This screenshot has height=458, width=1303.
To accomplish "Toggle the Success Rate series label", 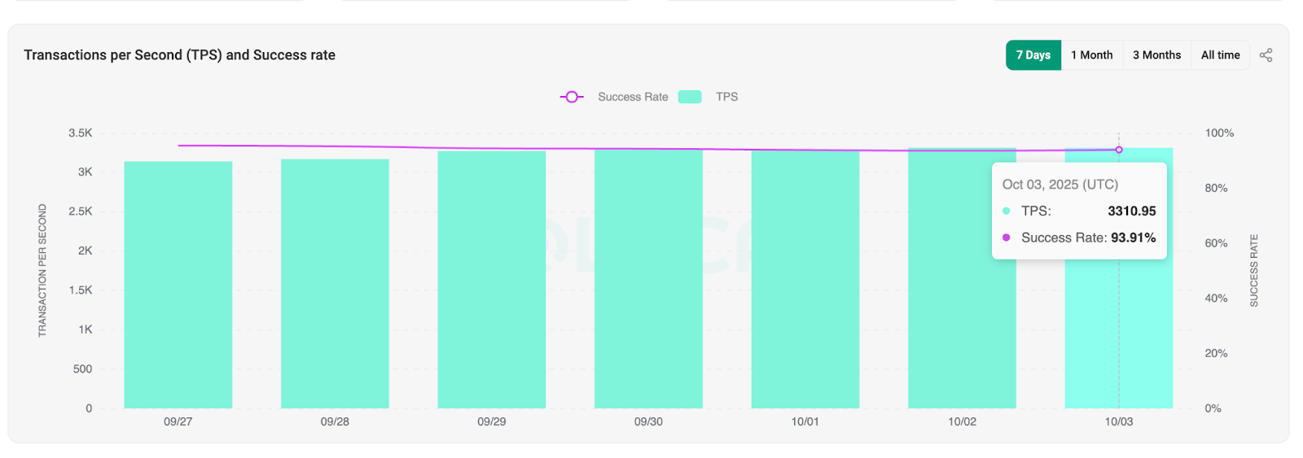I will click(x=633, y=97).
